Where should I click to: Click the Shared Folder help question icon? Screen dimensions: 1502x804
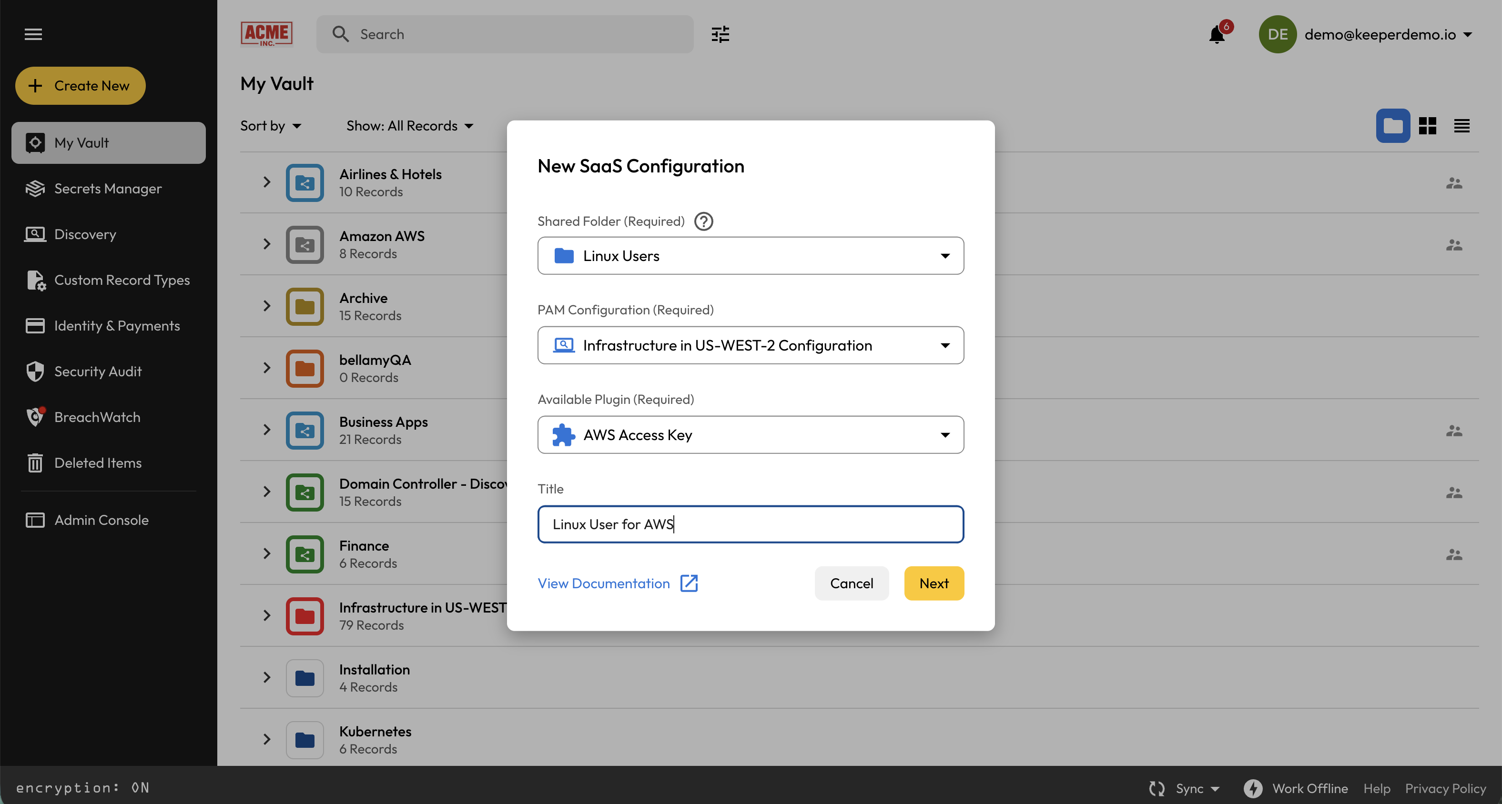pos(703,221)
